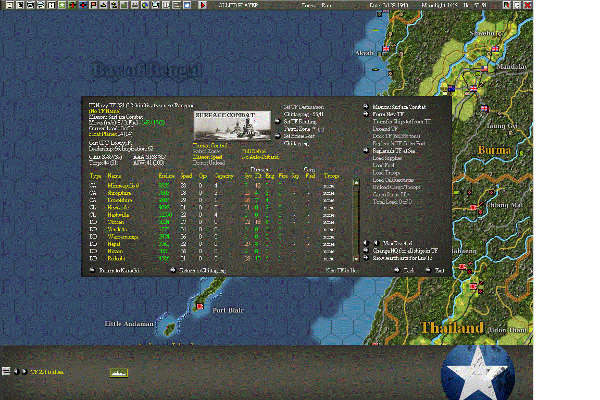This screenshot has width=600, height=400.
Task: Click the orange flag toolbar icon
Action: click(93, 5)
